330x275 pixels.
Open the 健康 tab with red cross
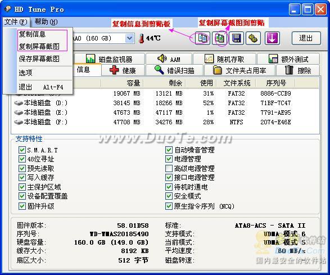(123, 70)
